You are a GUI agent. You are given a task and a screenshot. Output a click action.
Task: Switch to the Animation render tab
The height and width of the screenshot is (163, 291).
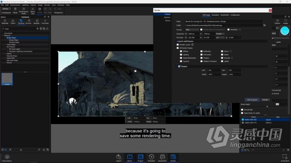click(x=215, y=15)
